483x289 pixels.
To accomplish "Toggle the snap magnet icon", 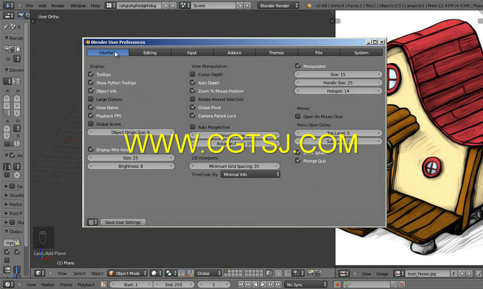I will [x=288, y=273].
